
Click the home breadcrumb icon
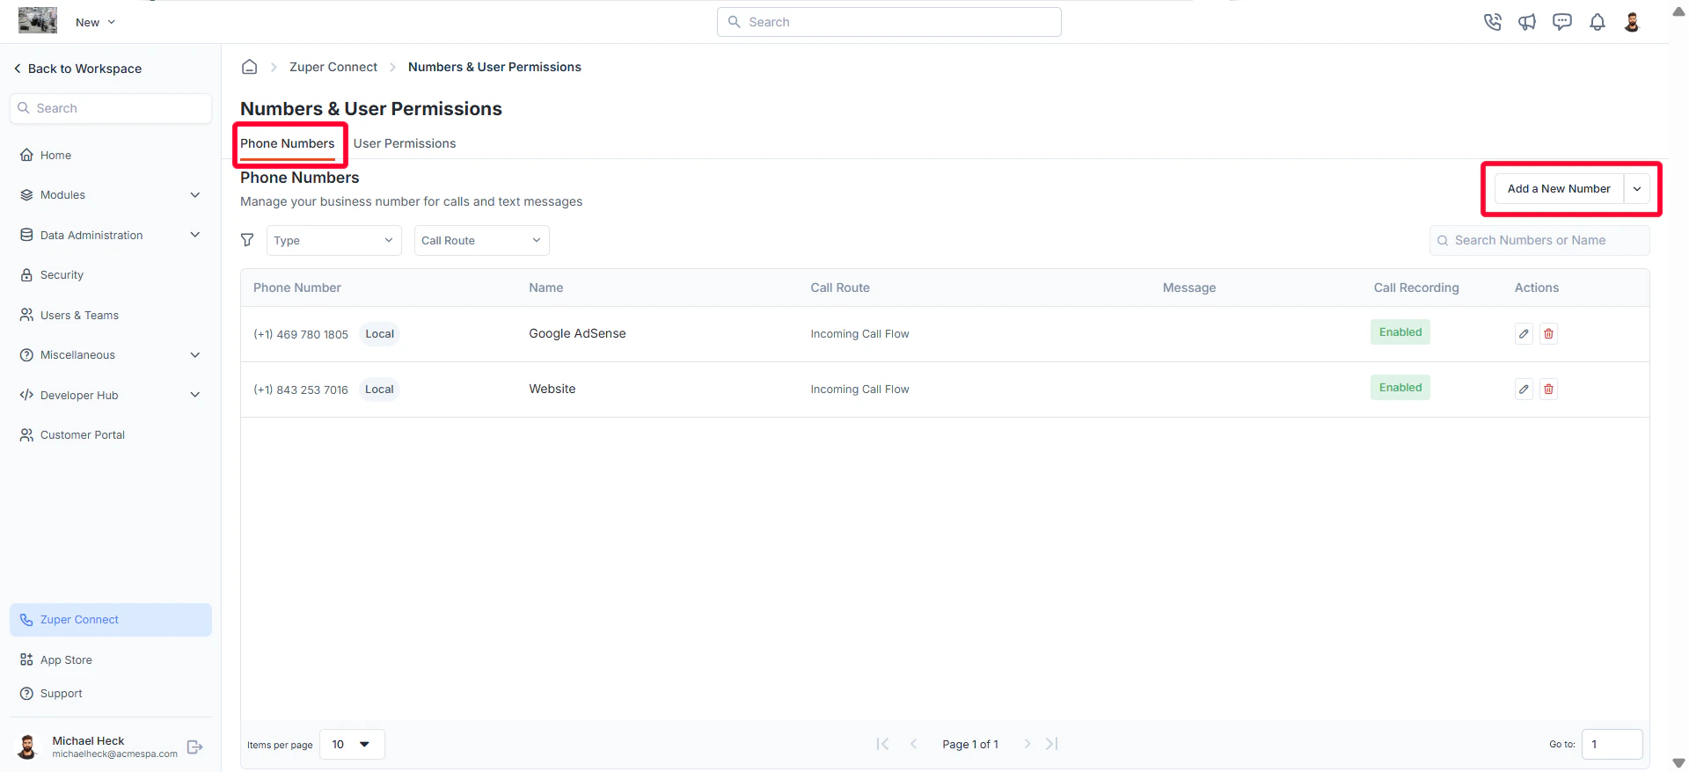click(250, 67)
